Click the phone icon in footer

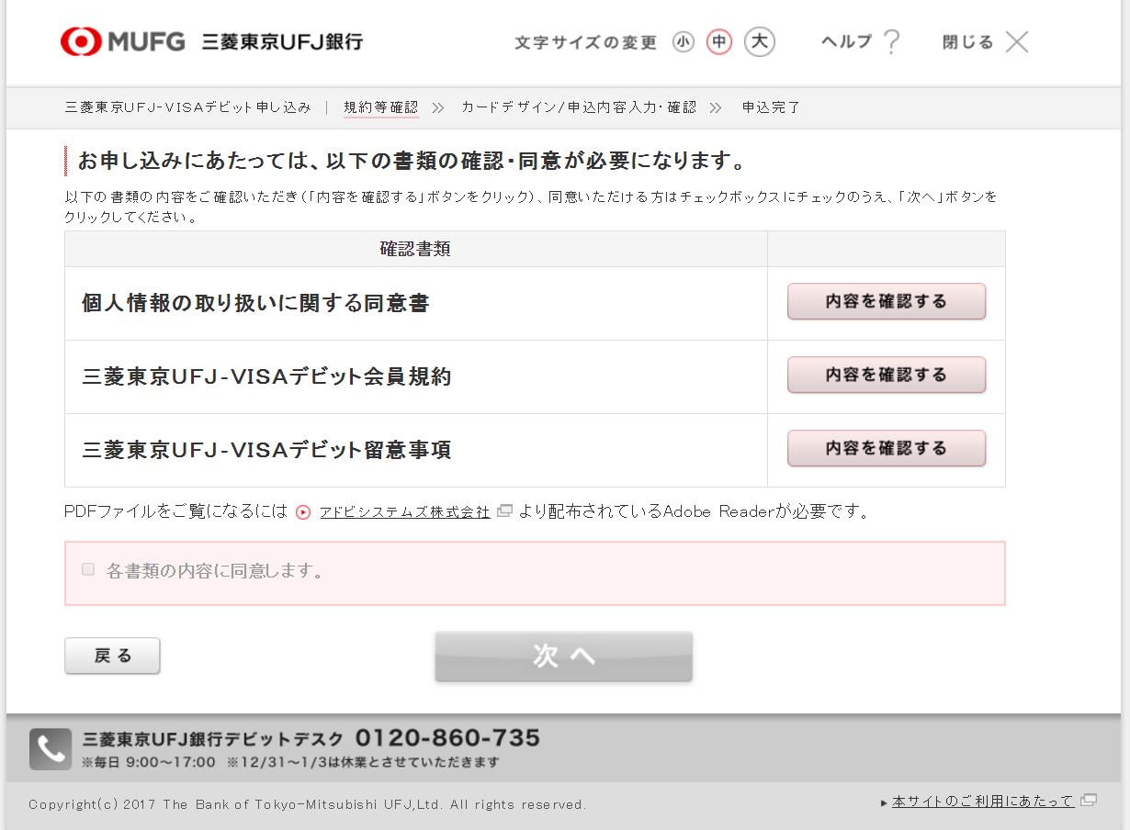[x=51, y=749]
